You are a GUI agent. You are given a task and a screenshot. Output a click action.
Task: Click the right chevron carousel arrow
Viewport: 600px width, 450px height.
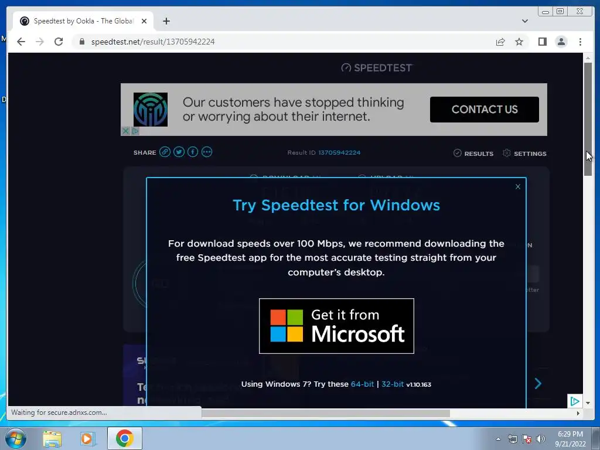click(538, 383)
